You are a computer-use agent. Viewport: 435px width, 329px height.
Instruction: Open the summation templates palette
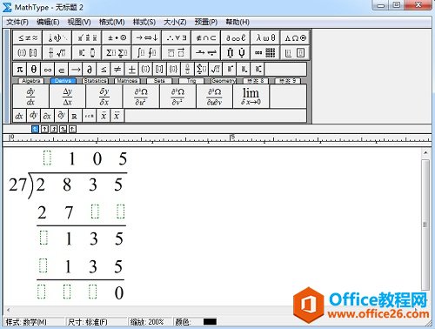point(117,52)
